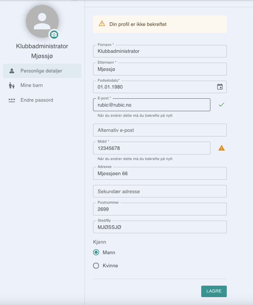Click the Personlige detaljer person icon

[12, 71]
